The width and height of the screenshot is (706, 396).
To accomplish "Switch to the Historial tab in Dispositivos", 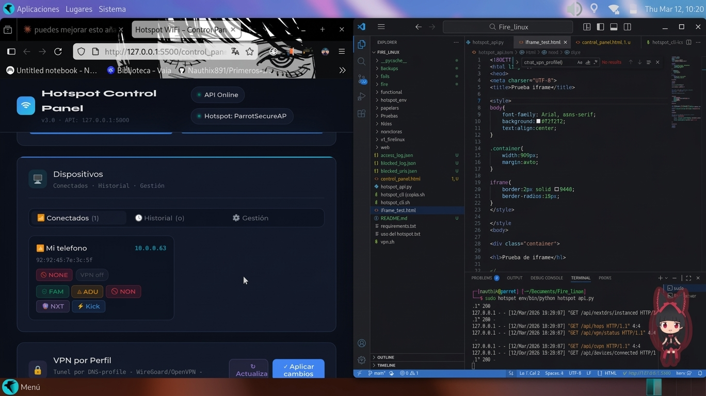I will tap(160, 218).
